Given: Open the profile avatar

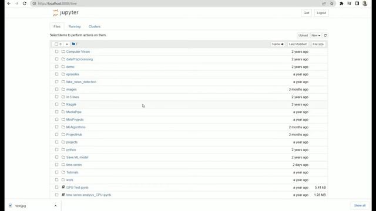Looking at the screenshot, I should (x=365, y=4).
